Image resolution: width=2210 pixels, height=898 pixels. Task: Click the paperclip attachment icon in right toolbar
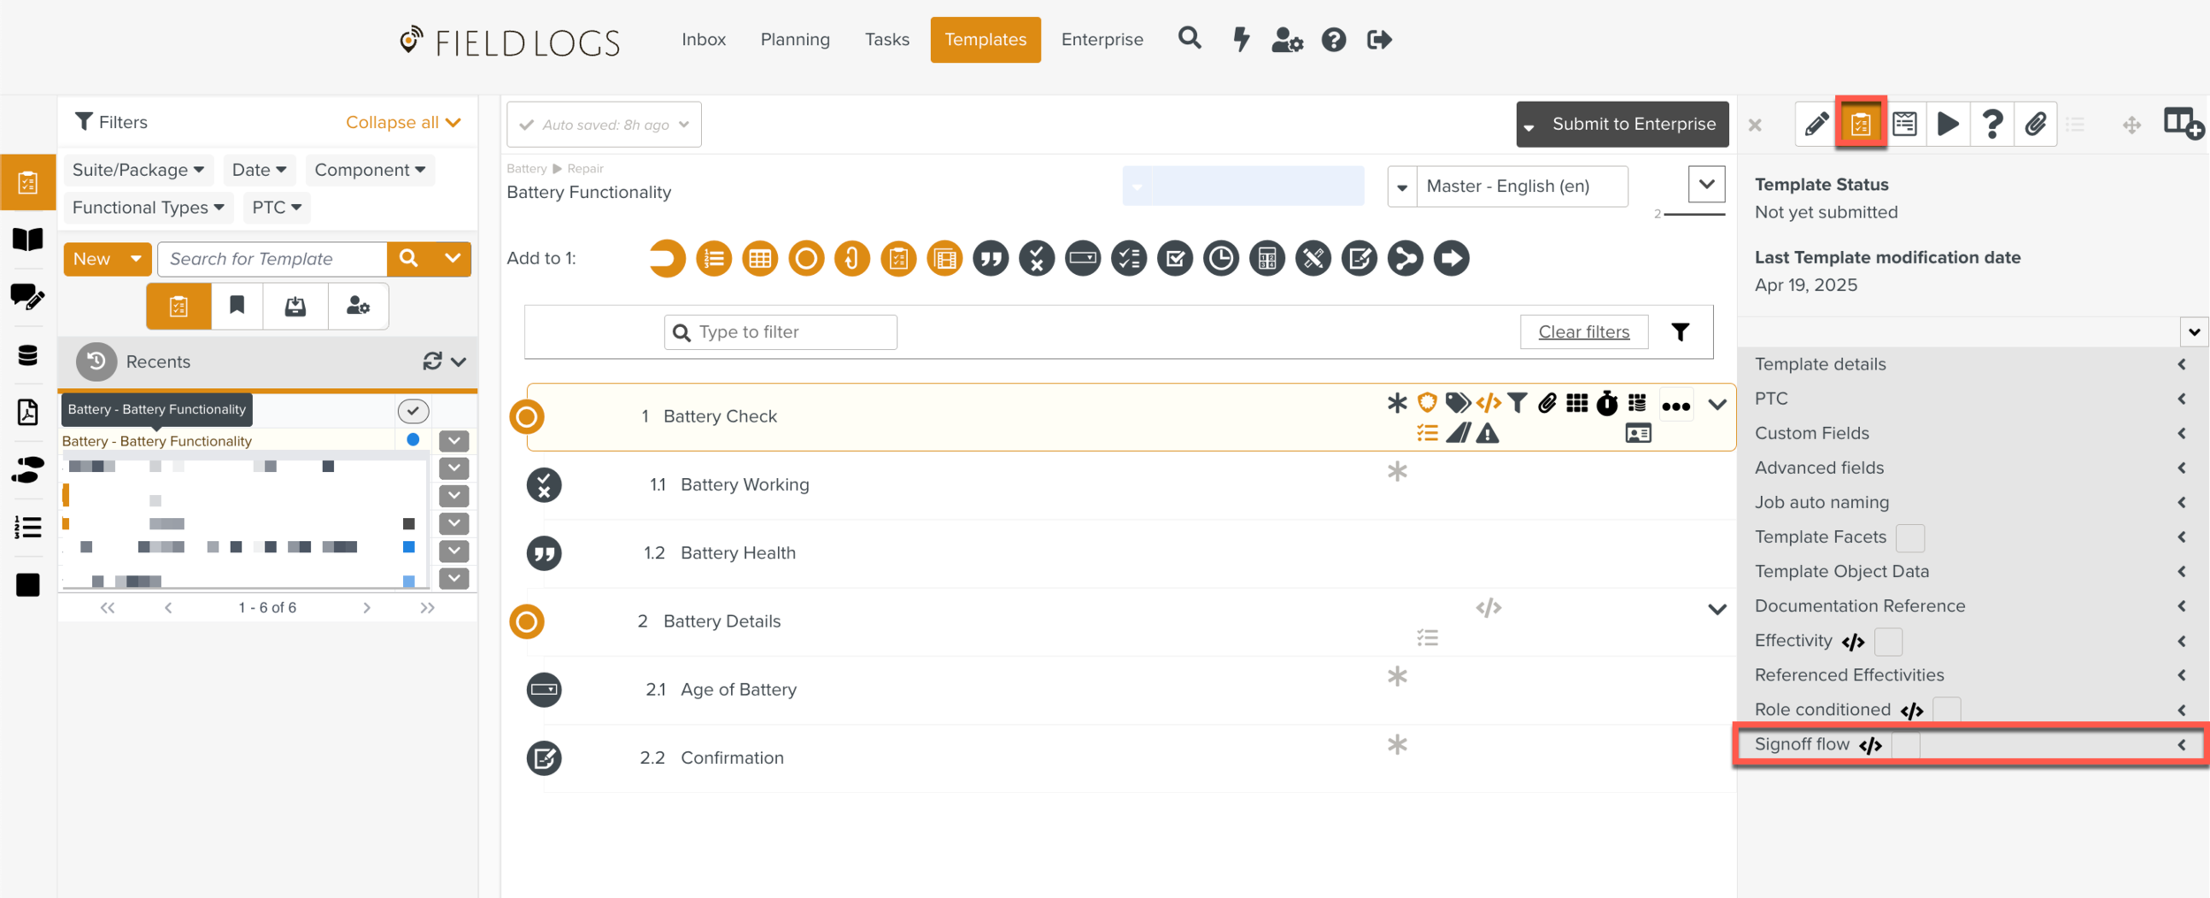(x=2035, y=125)
